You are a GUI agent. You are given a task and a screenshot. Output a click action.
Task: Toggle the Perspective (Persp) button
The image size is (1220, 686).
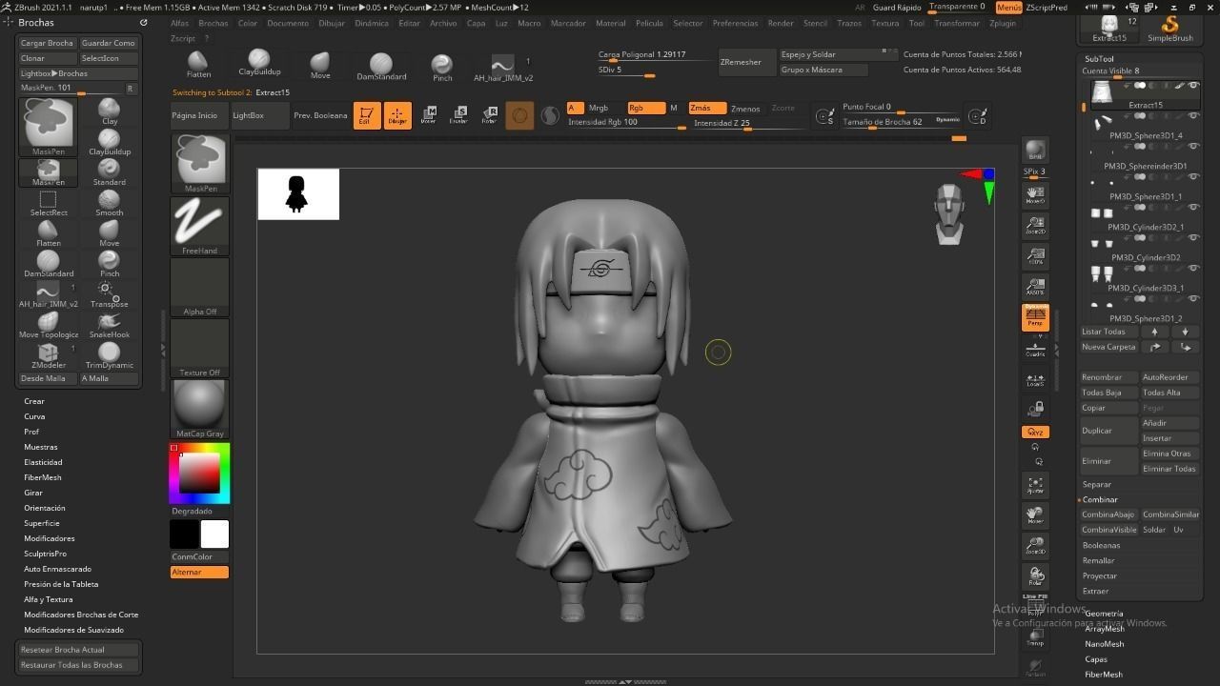[x=1035, y=317]
